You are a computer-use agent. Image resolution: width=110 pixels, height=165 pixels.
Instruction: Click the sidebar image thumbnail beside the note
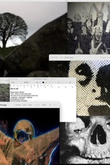point(5,93)
